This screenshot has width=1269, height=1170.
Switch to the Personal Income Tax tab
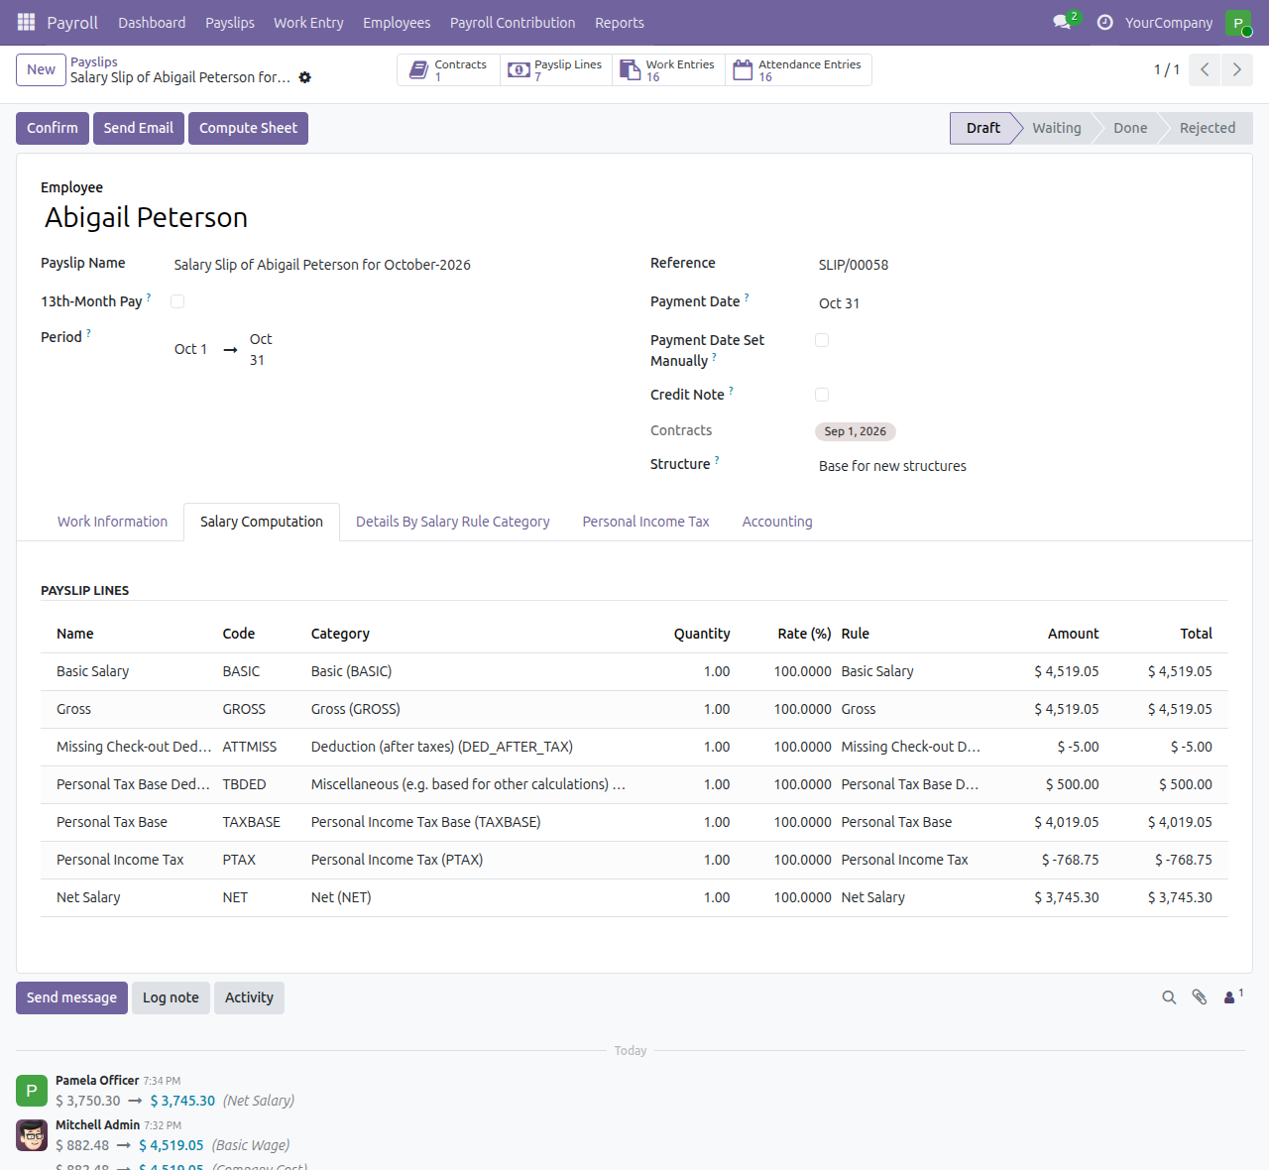tap(646, 522)
